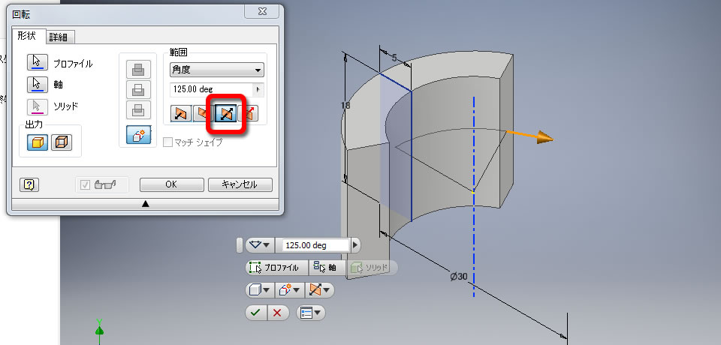Toggle the マッチ シェイプ checkbox
Viewport: 721px width, 345px height.
point(167,142)
